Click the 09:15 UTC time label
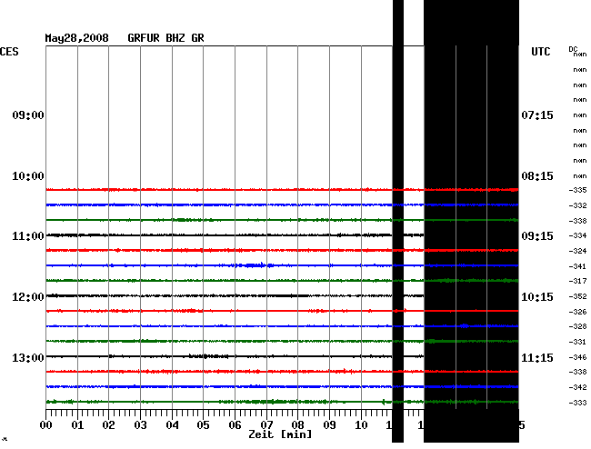The width and height of the screenshot is (591, 449). click(x=537, y=236)
